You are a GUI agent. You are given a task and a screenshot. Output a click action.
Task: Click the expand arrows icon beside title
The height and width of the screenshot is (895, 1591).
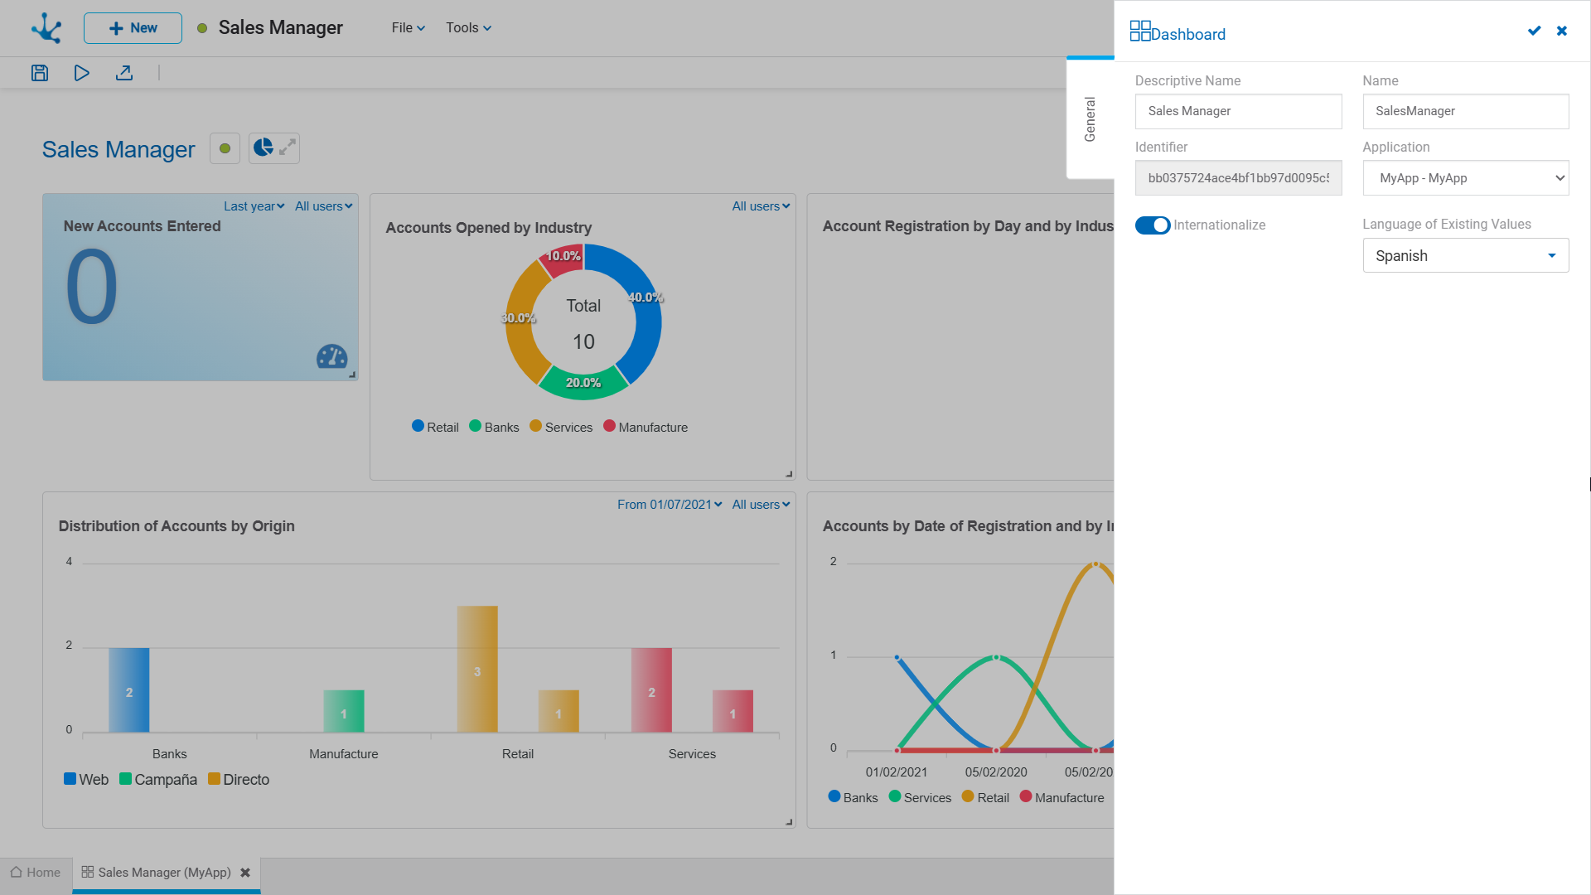click(288, 148)
